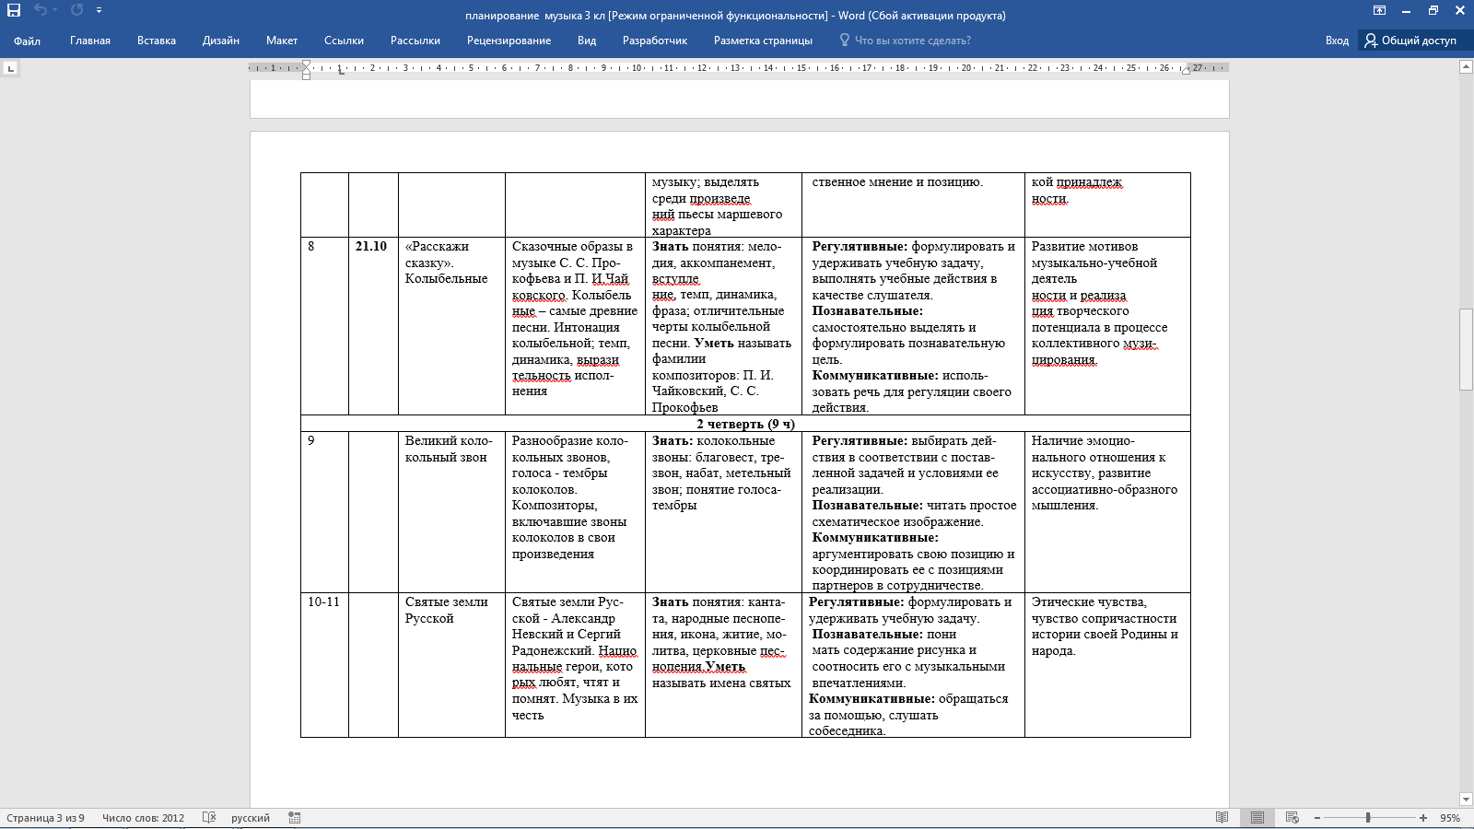Image resolution: width=1474 pixels, height=829 pixels.
Task: Click the Redo arrow in Quick Access Toolbar
Action: (76, 10)
